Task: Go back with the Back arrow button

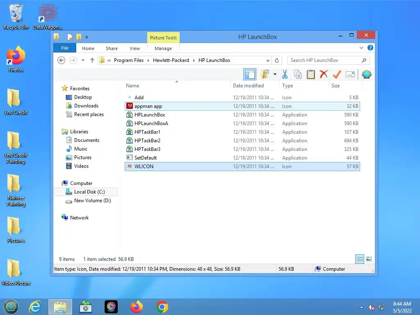Action: click(62, 60)
